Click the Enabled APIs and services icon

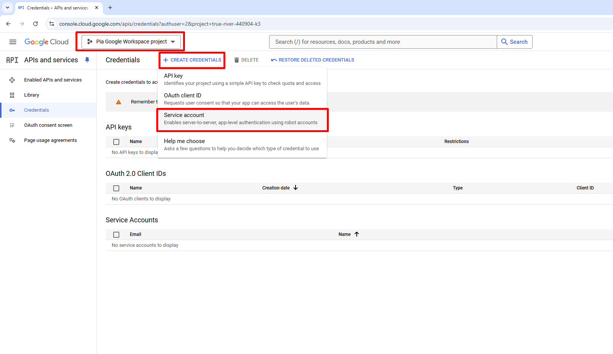(12, 80)
